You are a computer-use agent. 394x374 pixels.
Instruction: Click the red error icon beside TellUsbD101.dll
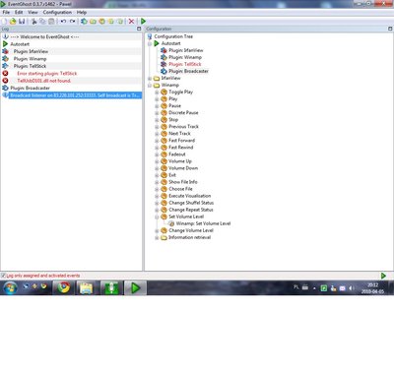coord(5,81)
